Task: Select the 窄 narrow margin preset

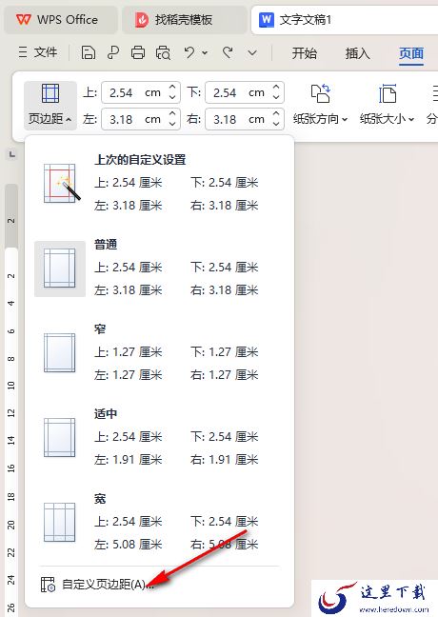Action: [x=158, y=352]
